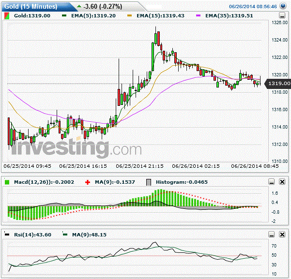Click the gray Histogram legend icon
Screen dimensions: 291x279
[149, 182]
